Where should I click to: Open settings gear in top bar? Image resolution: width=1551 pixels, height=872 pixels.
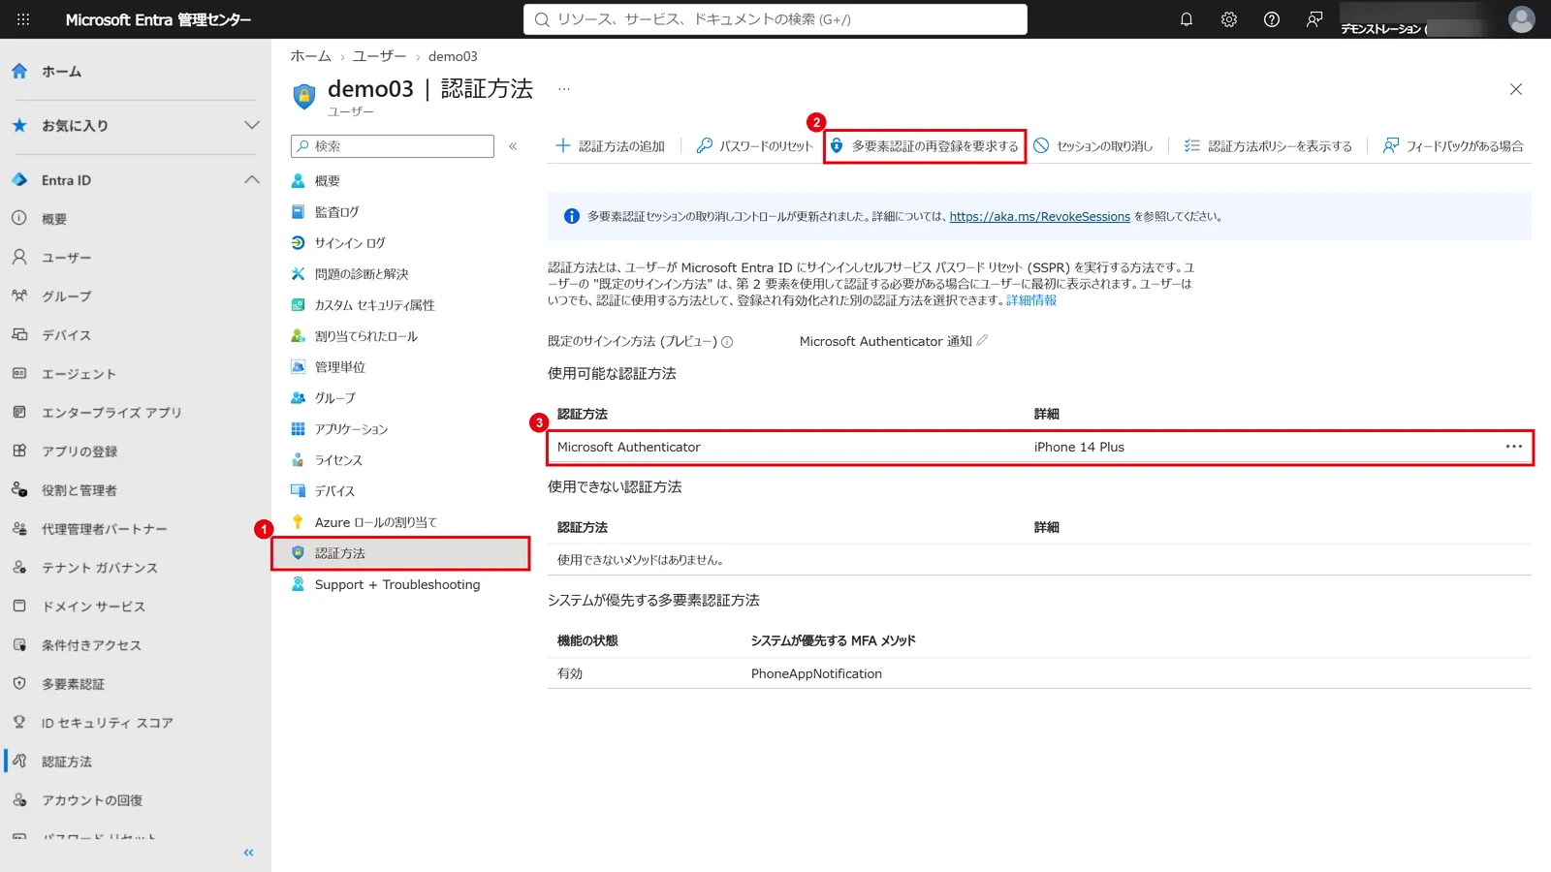[1229, 19]
